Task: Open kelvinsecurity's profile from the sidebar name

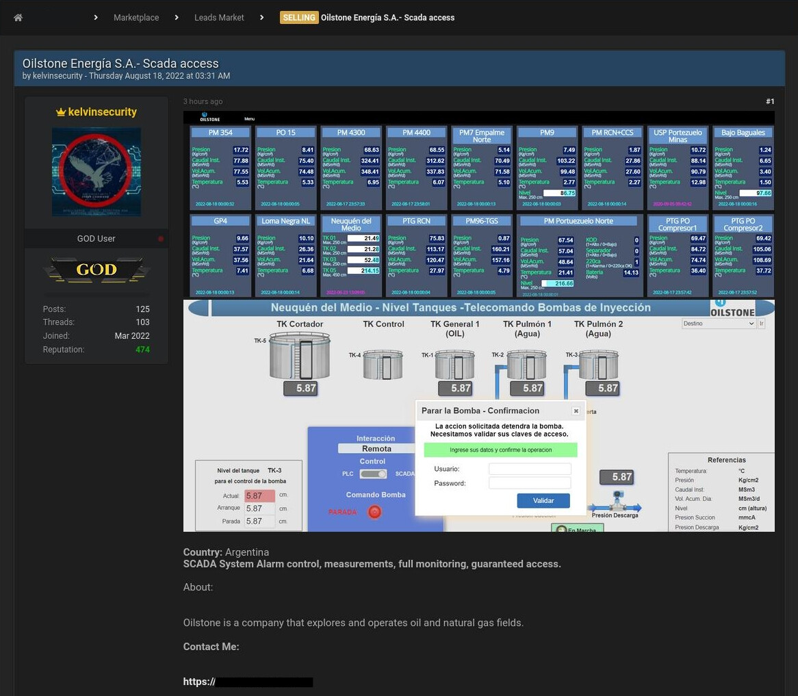Action: [102, 112]
